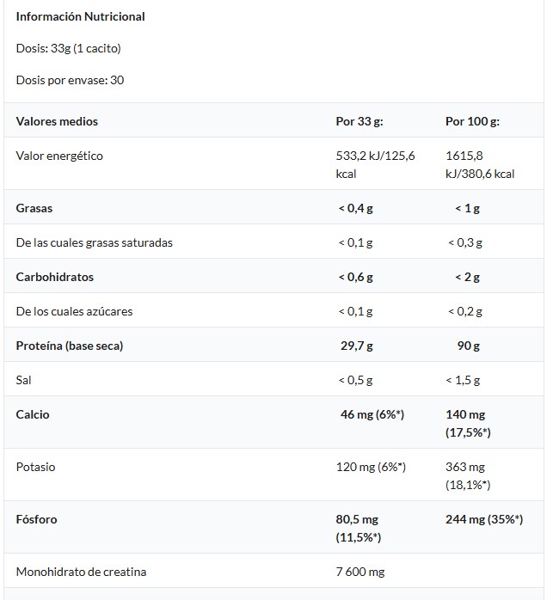Click the "Información Nutricional" heading
This screenshot has height=600, width=553.
[80, 16]
